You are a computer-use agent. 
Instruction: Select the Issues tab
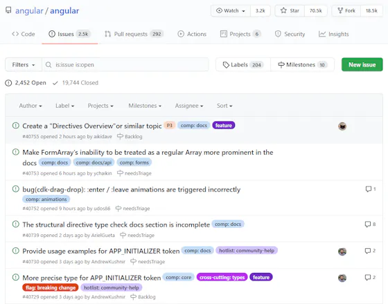(70, 34)
